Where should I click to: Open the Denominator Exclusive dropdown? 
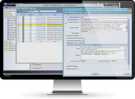[83, 40]
